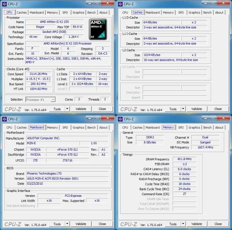The image size is (232, 230).
Task: Click Validate button in CPU window
Action: (x=81, y=109)
